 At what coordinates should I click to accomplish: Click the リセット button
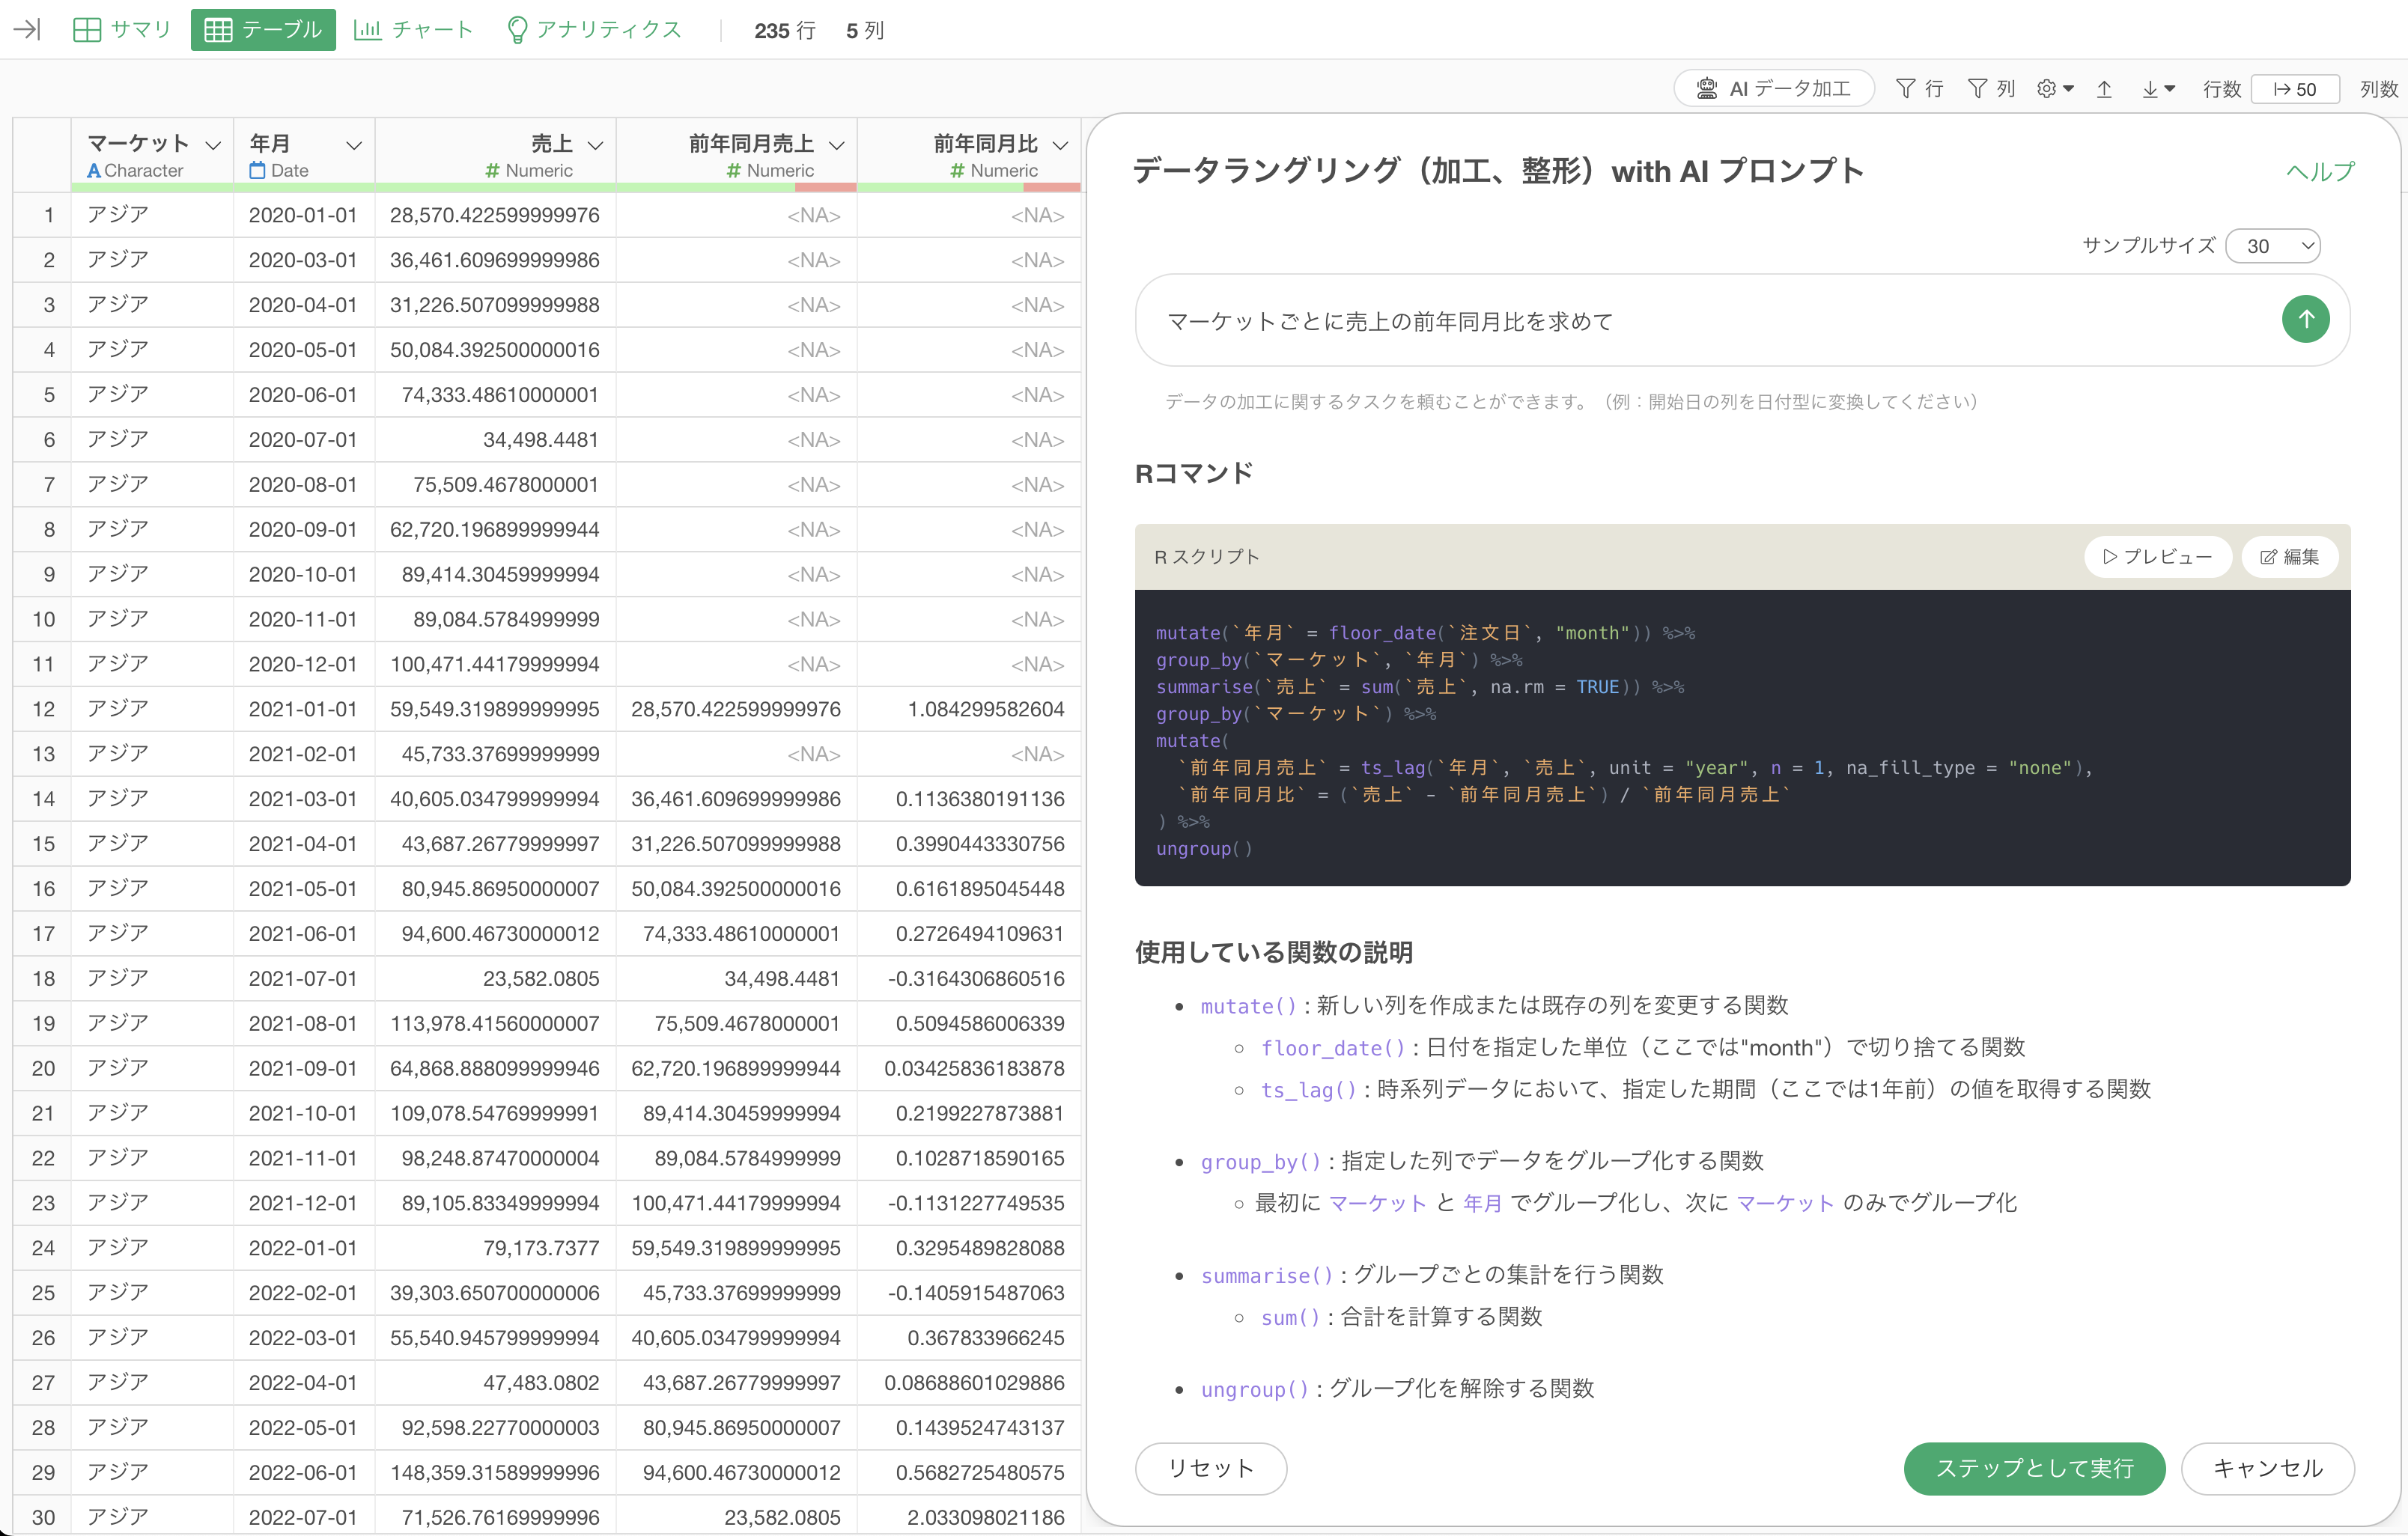pos(1210,1468)
